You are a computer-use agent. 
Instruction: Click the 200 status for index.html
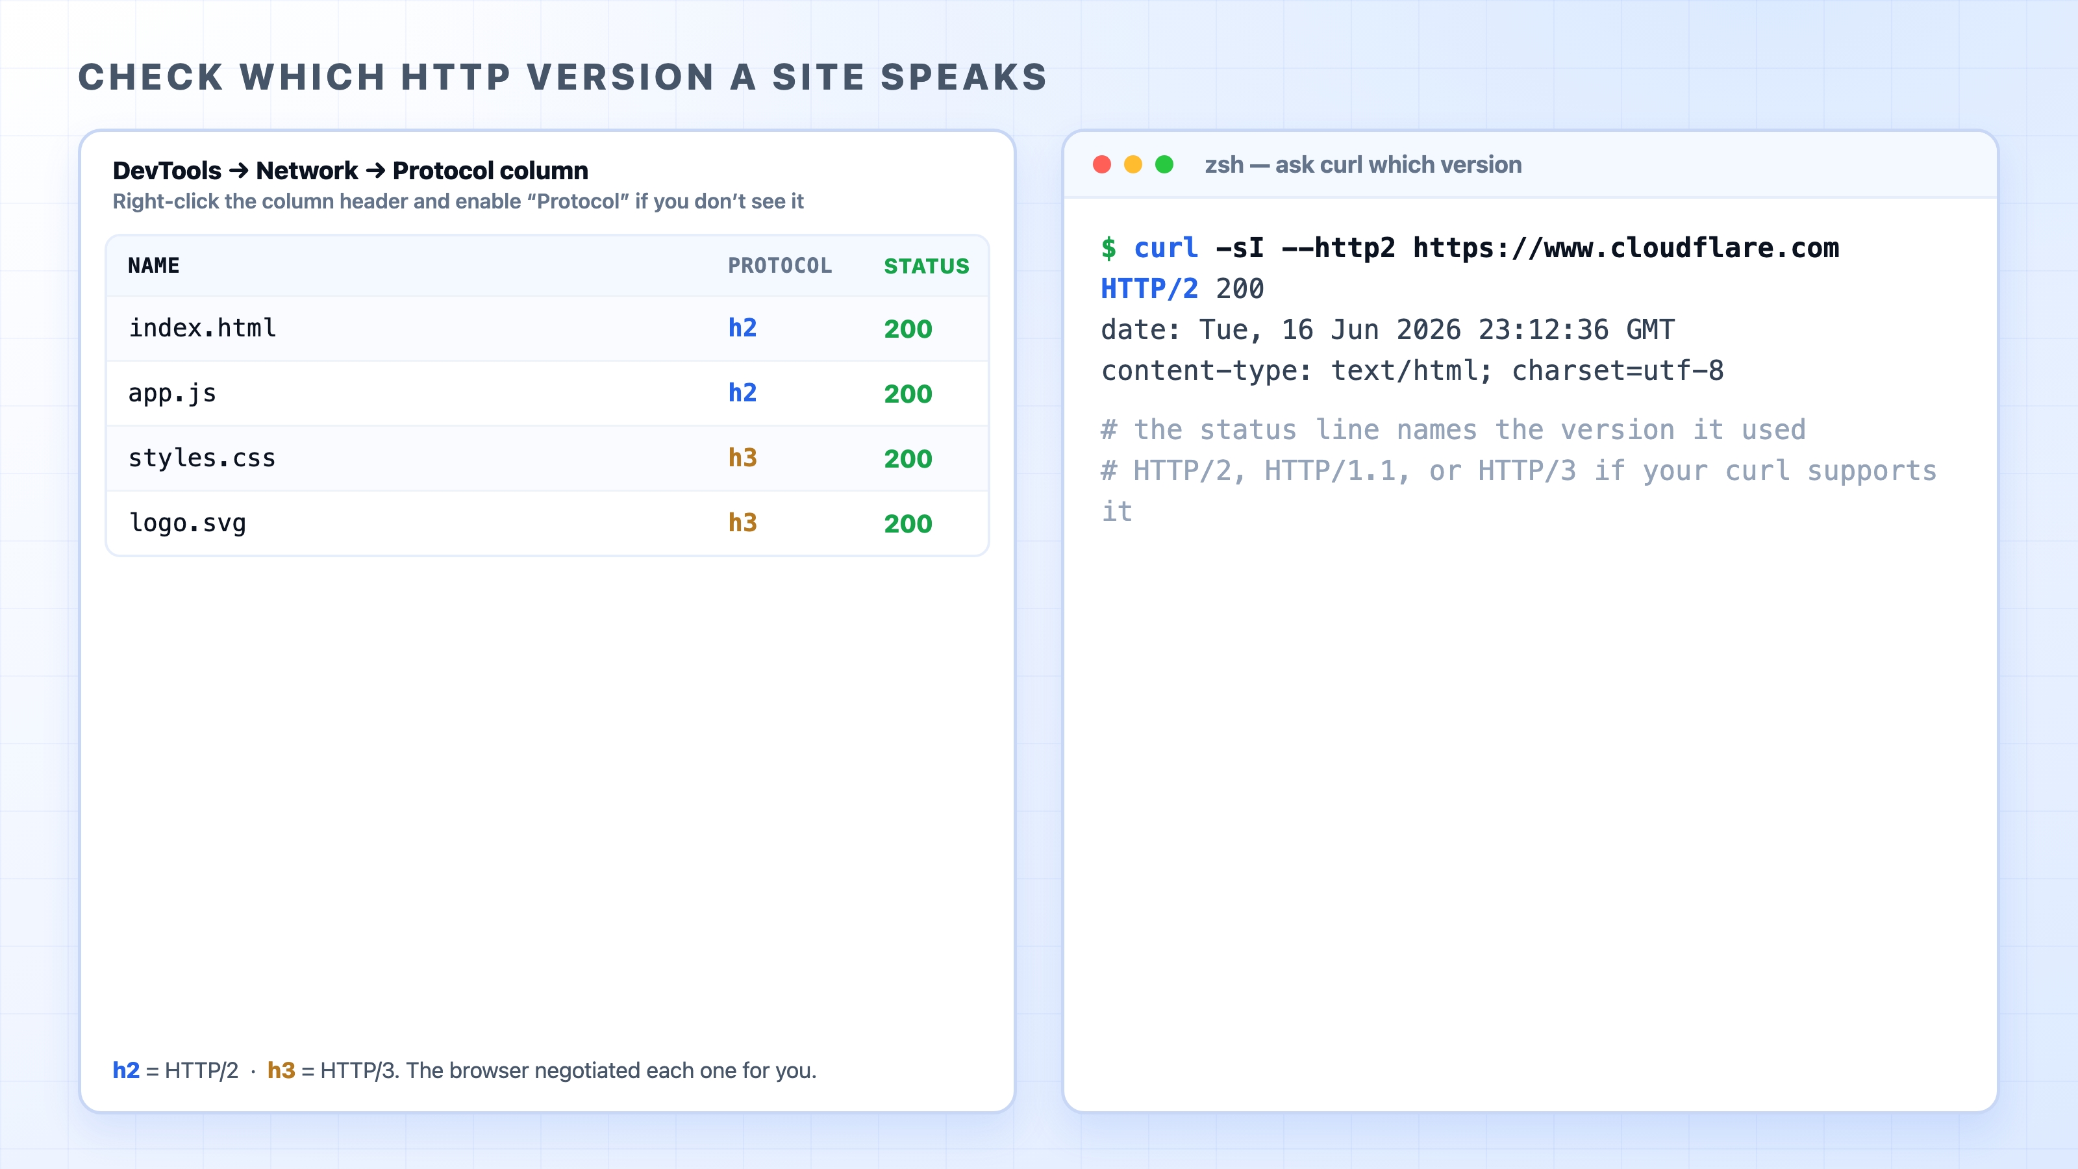[x=908, y=329]
